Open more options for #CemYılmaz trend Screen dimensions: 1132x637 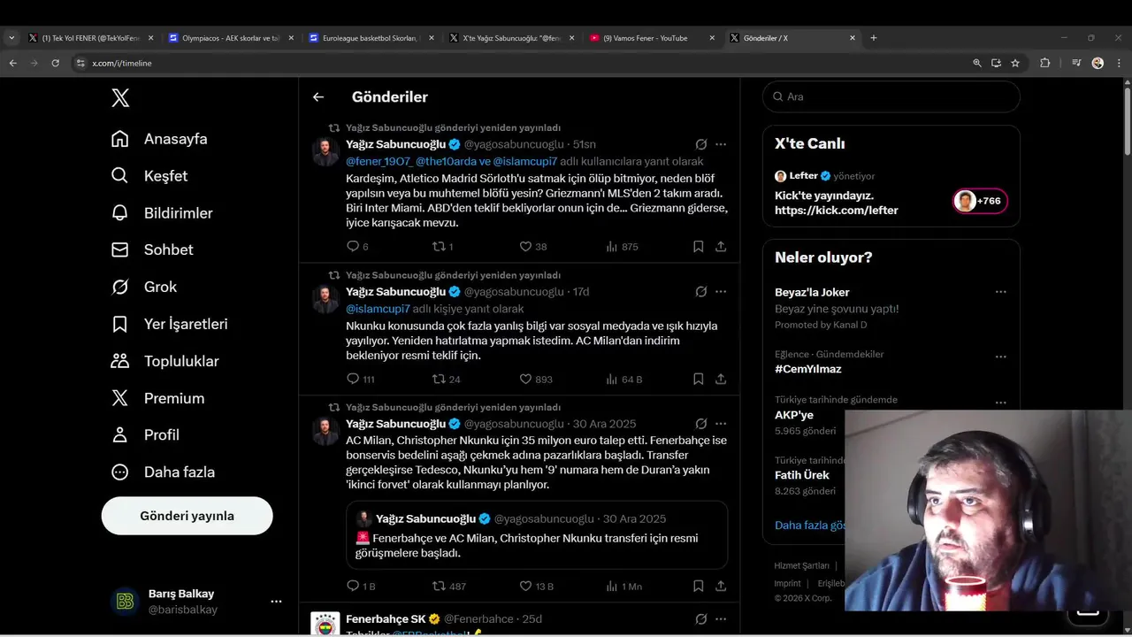(1000, 357)
